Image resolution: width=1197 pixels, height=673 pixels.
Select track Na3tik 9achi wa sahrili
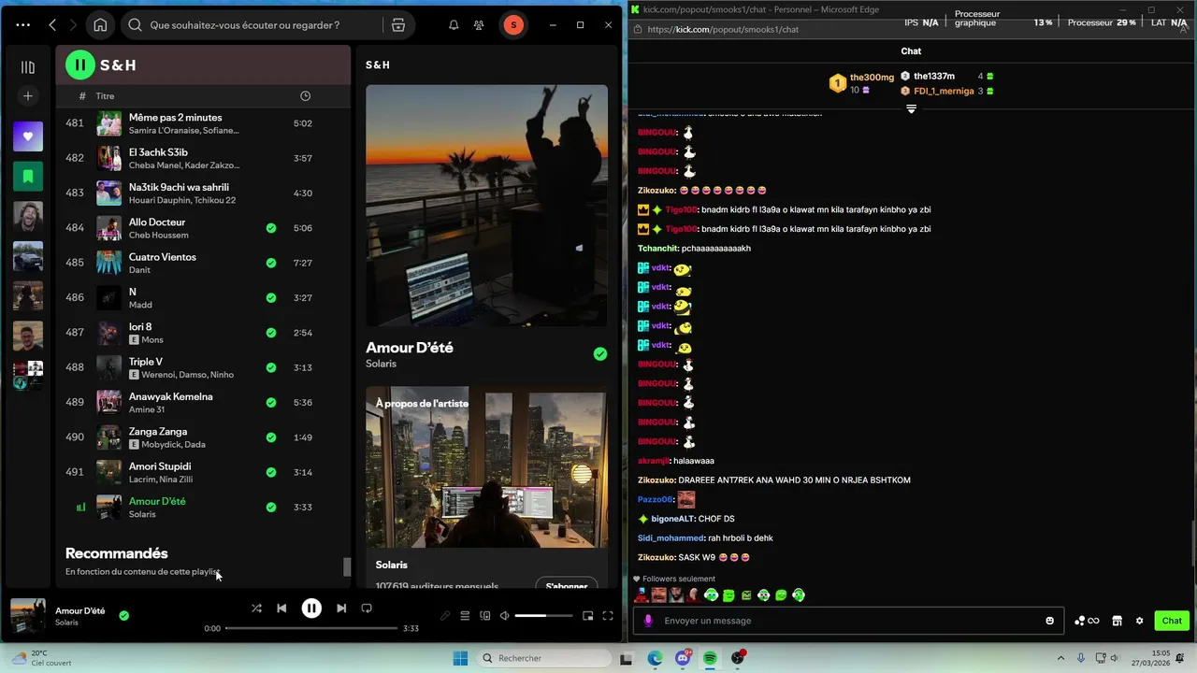coord(202,193)
